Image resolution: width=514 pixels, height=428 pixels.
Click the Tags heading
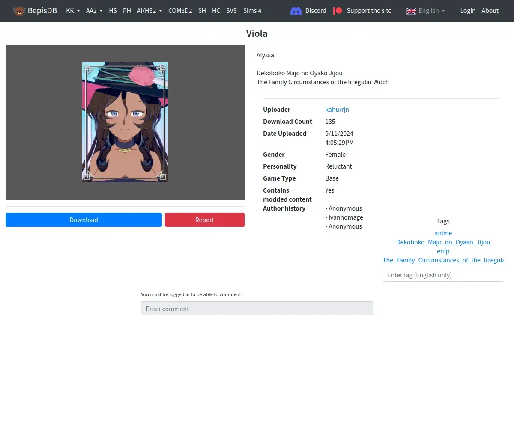coord(443,221)
